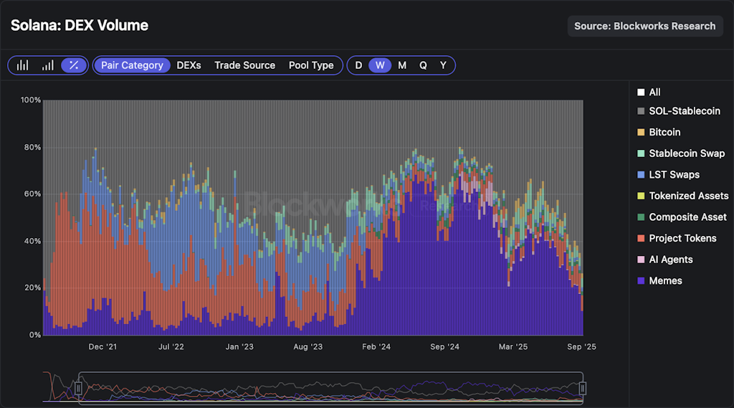Viewport: 734px width, 408px height.
Task: Select the Pool Type tab
Action: click(x=311, y=65)
